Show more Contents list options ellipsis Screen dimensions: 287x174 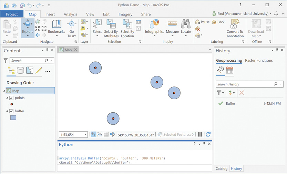pyautogui.click(x=48, y=72)
